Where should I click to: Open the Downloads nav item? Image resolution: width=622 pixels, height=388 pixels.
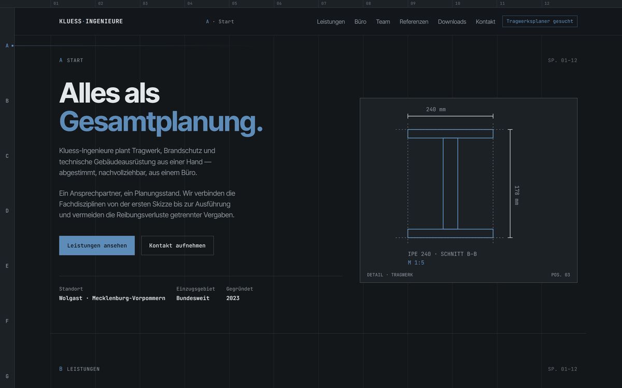(x=452, y=22)
